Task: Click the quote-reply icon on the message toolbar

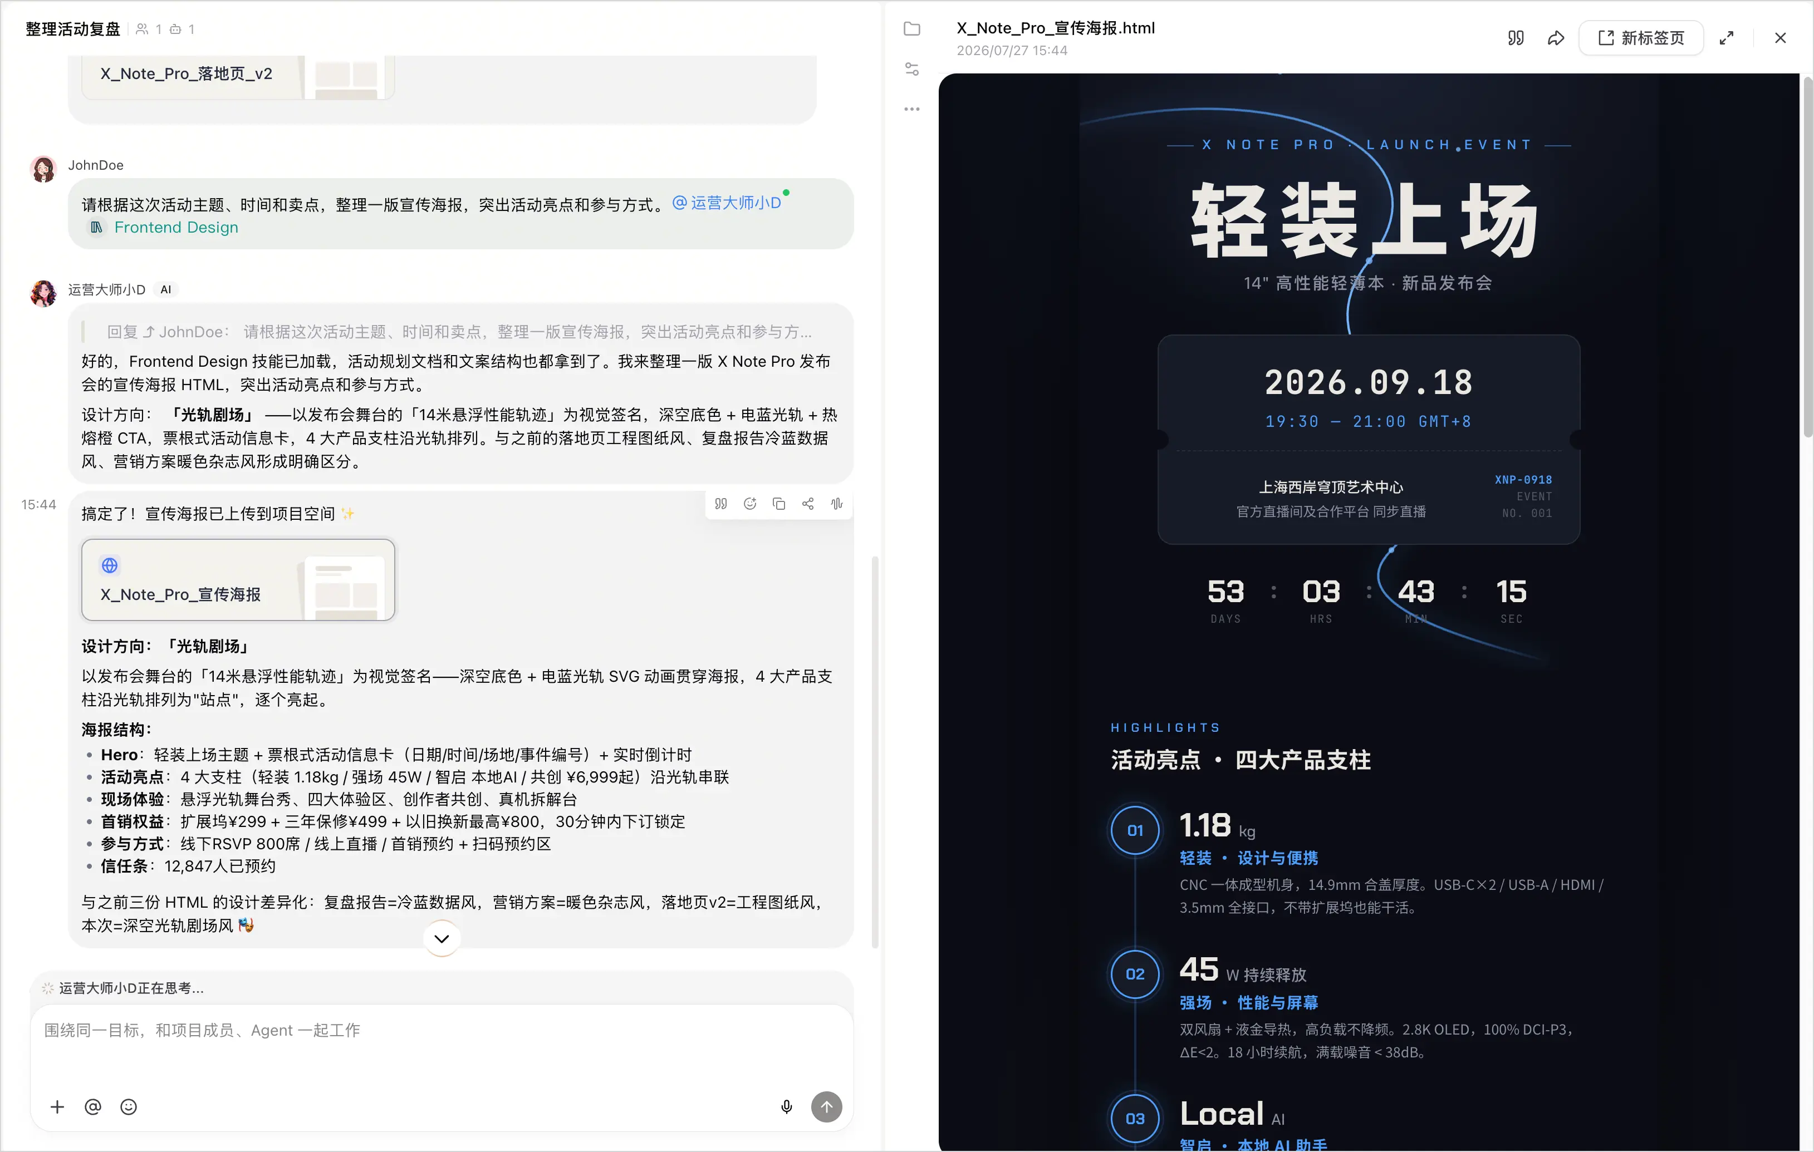Action: tap(721, 504)
